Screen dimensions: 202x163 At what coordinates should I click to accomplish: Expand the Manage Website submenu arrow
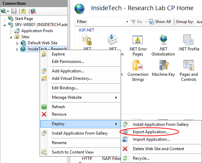(x=116, y=98)
